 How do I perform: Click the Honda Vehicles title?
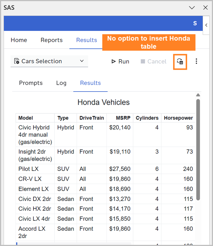(104, 102)
